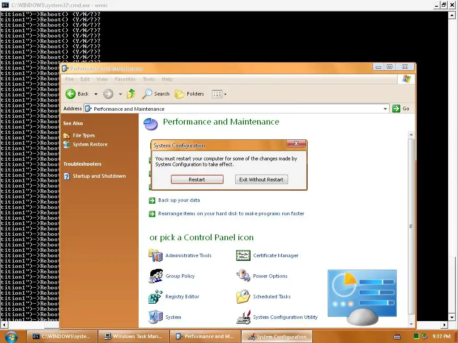Click the Performance and Maintenance pie chart icon
The width and height of the screenshot is (458, 343).
click(151, 124)
